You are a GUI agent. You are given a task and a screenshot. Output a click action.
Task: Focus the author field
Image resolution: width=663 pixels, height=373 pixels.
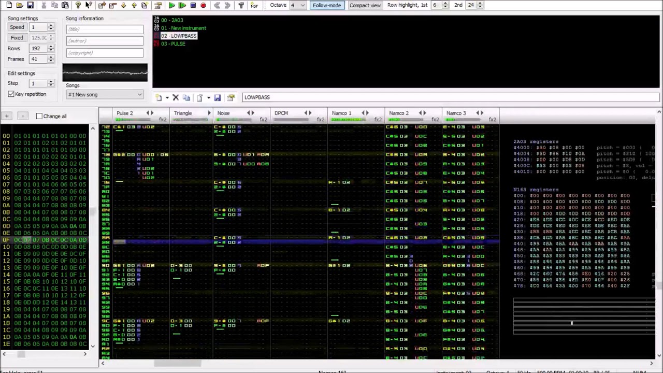click(x=105, y=41)
